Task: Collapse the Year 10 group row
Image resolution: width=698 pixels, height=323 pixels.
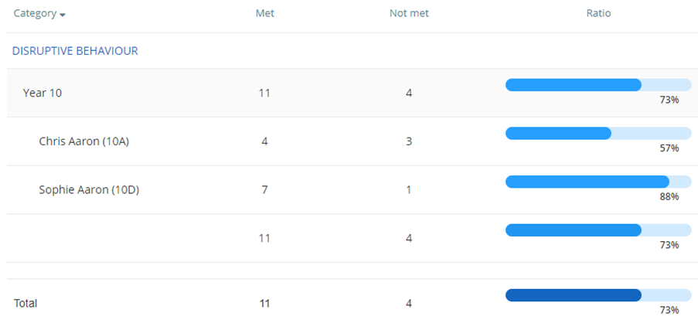Action: coord(43,93)
